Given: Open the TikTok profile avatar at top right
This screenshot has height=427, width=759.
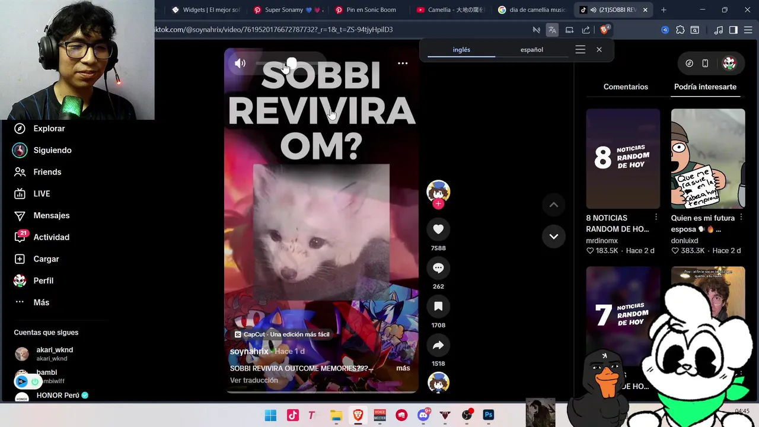Looking at the screenshot, I should click(729, 63).
